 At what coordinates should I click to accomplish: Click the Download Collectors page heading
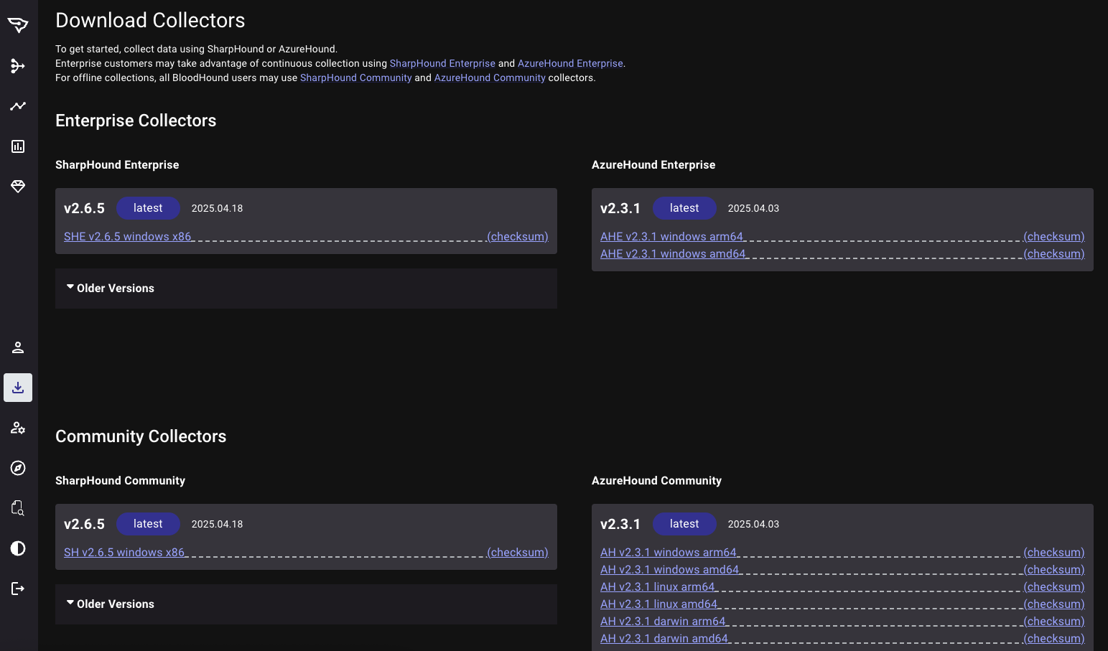pos(150,20)
